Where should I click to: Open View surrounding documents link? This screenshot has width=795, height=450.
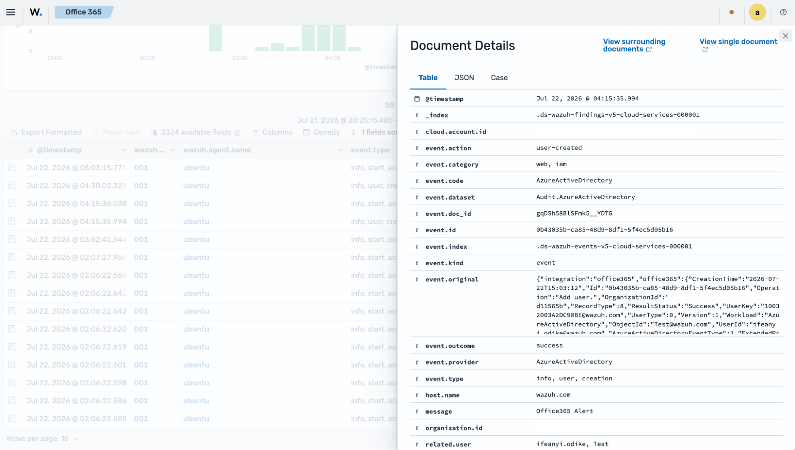point(634,45)
